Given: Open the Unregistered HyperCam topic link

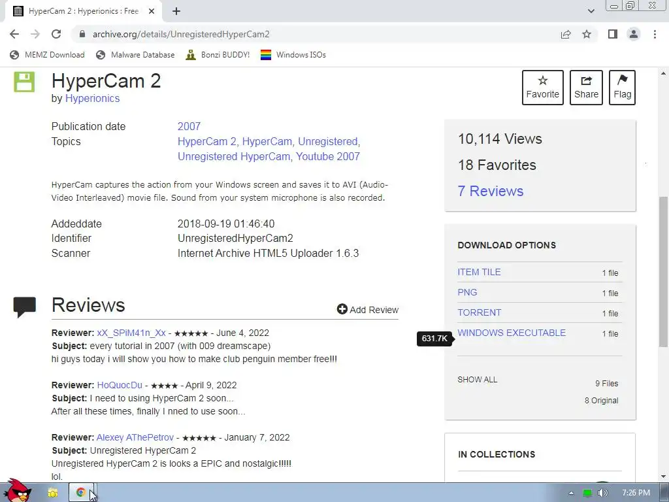Looking at the screenshot, I should pos(235,156).
